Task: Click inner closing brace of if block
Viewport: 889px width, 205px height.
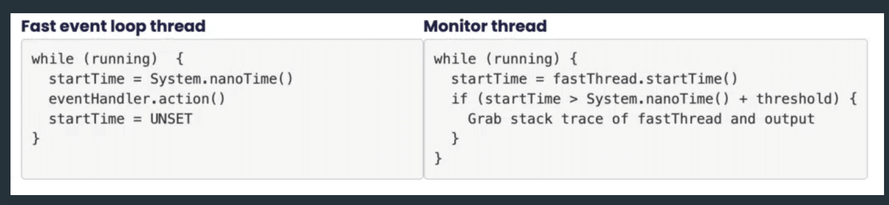Action: pos(455,138)
